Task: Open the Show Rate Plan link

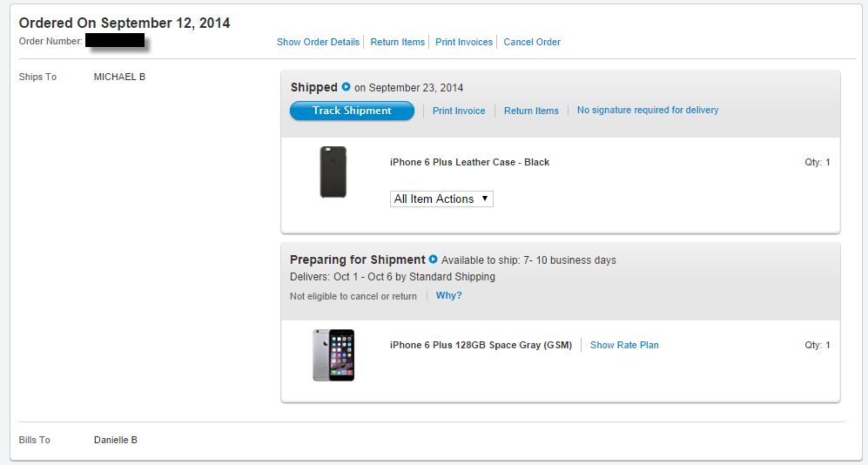Action: coord(624,345)
